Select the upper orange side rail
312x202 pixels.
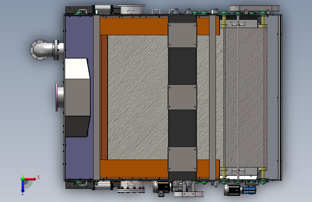tap(134, 27)
